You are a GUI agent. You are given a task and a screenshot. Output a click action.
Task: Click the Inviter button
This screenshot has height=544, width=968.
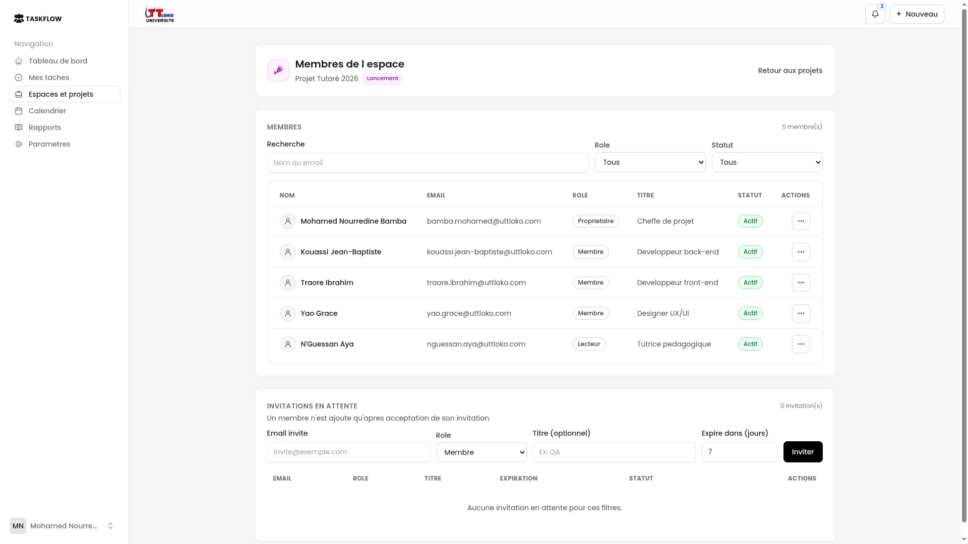pyautogui.click(x=803, y=452)
